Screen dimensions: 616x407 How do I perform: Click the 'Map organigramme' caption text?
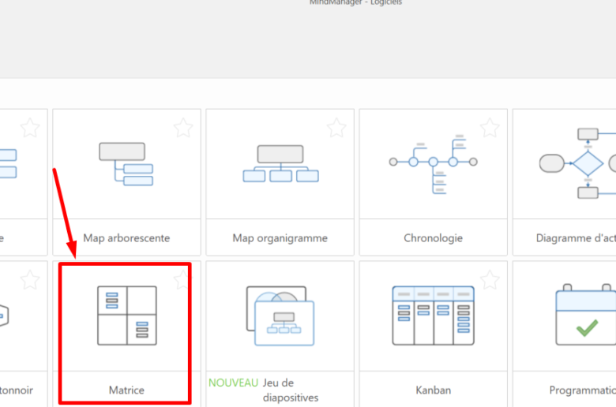(x=280, y=237)
